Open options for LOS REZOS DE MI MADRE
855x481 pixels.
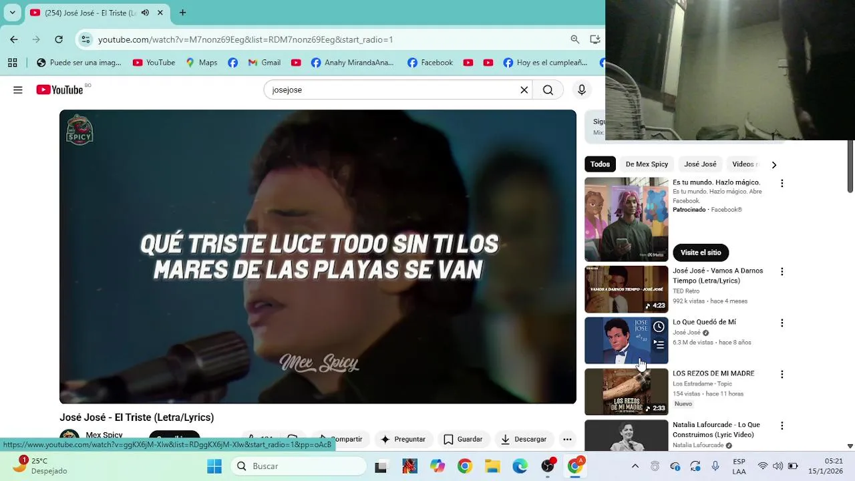point(782,375)
